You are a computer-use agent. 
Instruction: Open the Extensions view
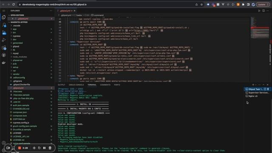pos(4,48)
